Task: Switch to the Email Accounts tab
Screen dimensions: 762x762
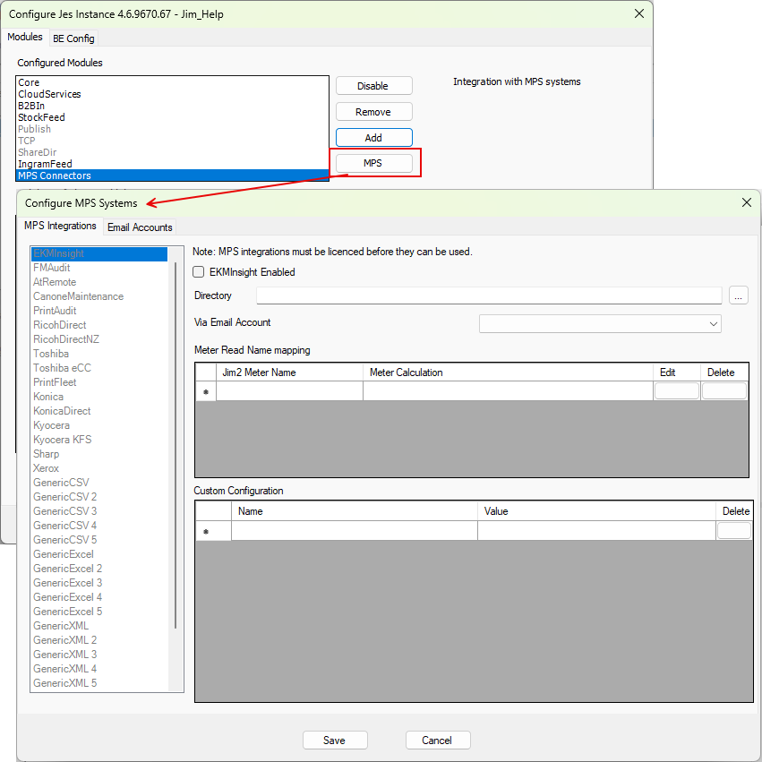Action: pos(140,227)
